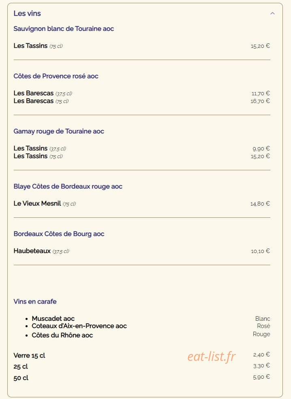Viewport: 291px width, 399px height.
Task: Select the Haubeteaux 37,5 cl wine
Action: 41,251
